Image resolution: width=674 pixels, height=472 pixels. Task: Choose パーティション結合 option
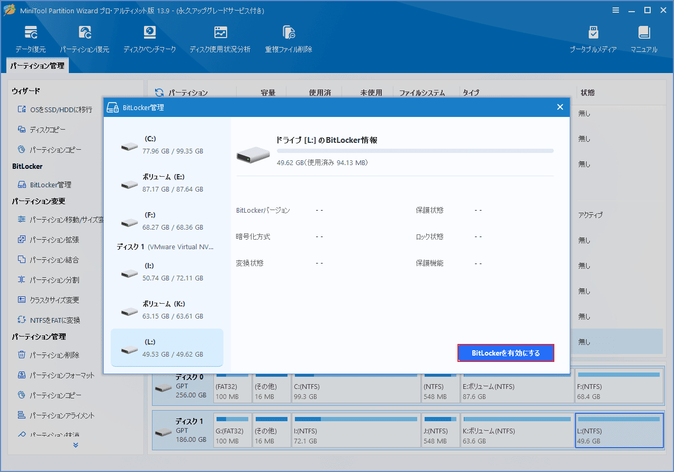click(49, 260)
